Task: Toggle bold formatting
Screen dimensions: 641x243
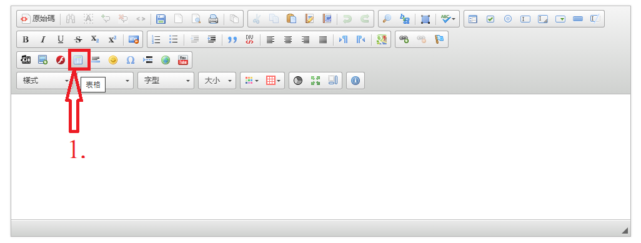Action: tap(26, 39)
